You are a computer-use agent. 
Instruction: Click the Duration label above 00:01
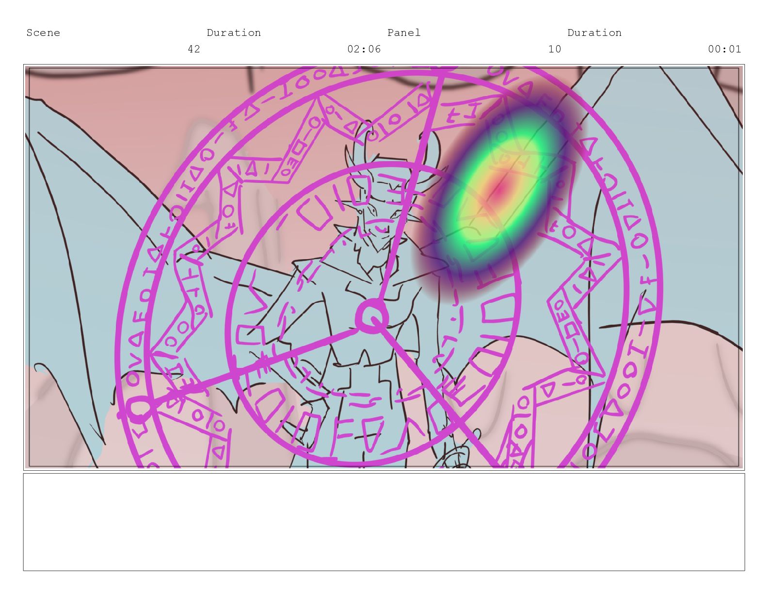(x=594, y=33)
